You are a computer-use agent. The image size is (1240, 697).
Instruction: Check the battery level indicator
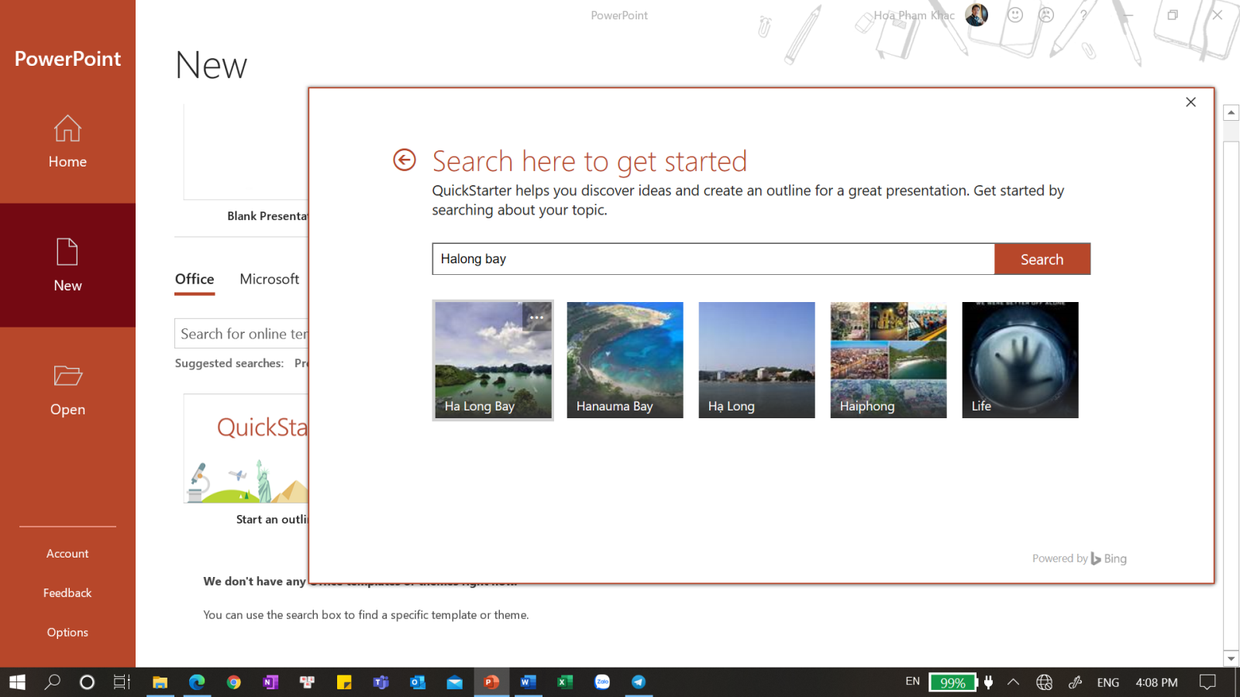pyautogui.click(x=953, y=682)
